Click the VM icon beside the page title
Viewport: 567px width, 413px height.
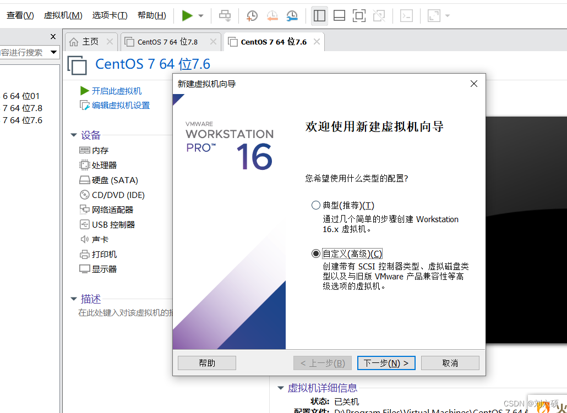[x=77, y=65]
